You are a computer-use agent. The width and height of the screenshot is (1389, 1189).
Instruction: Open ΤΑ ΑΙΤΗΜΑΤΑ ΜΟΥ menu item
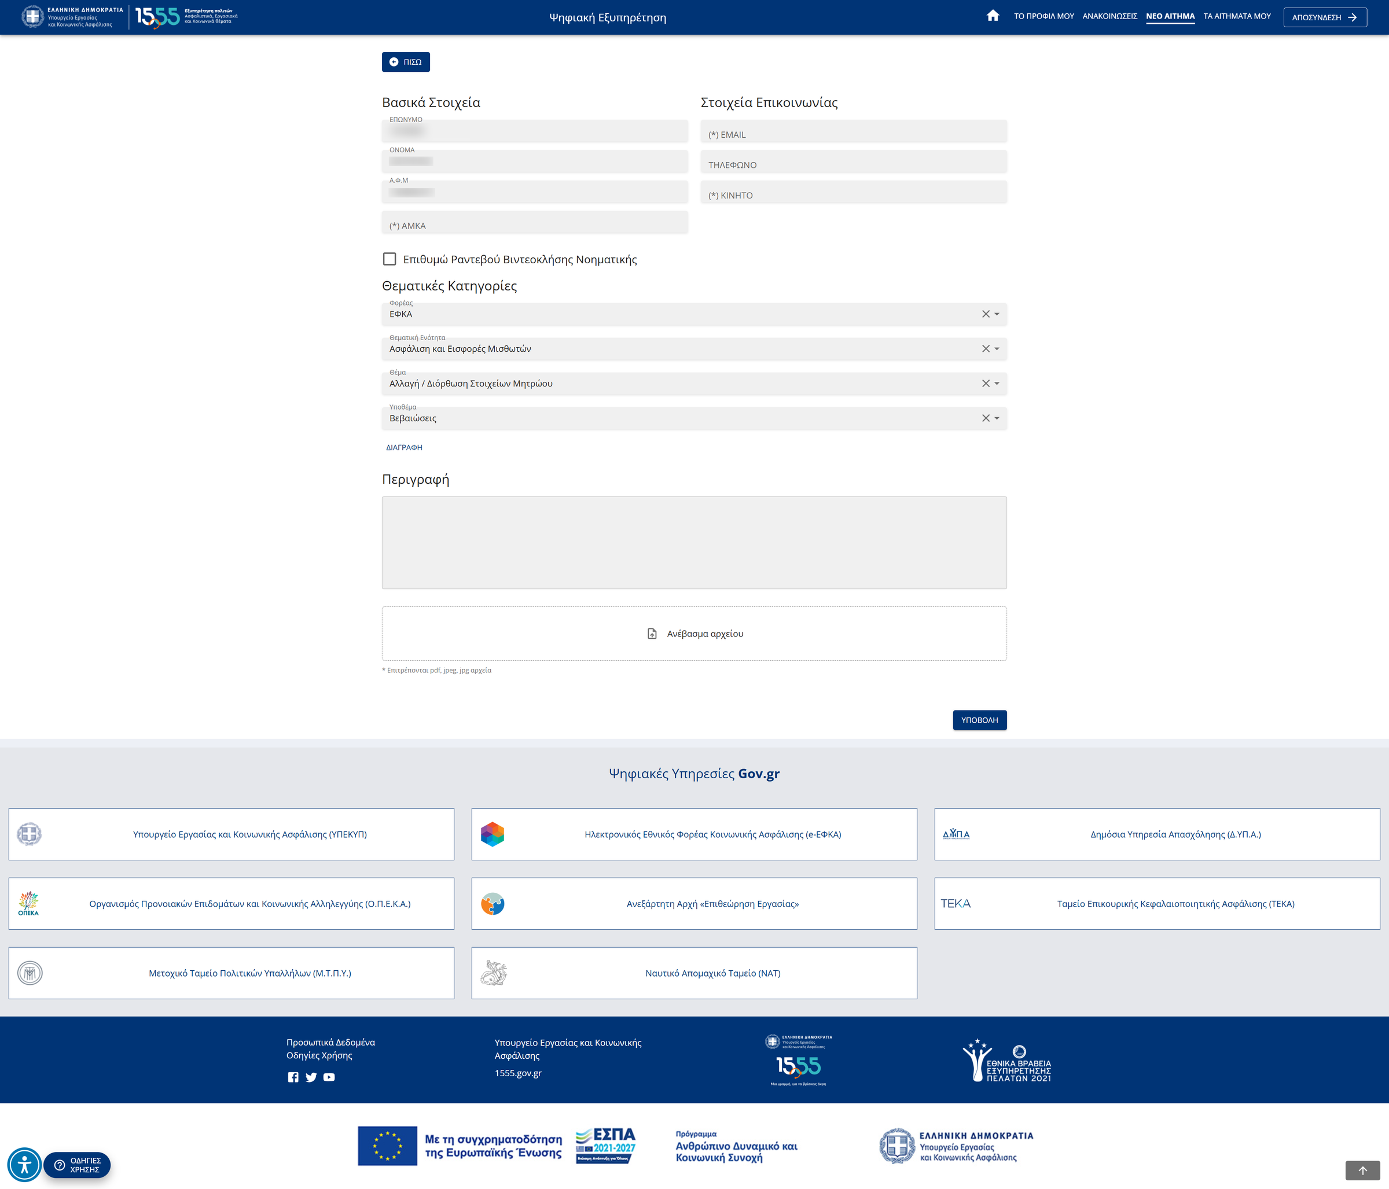click(1237, 16)
